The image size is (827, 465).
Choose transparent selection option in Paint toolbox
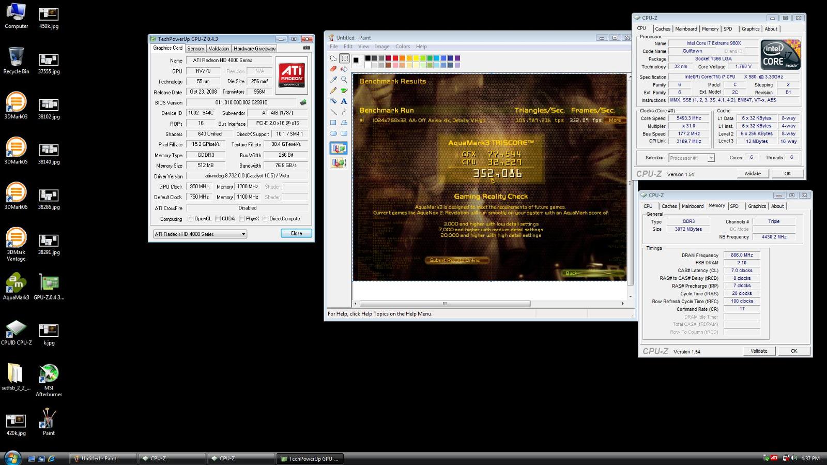coord(339,162)
